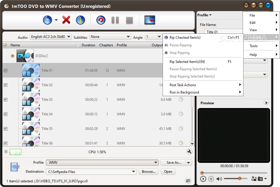Click the Stop toolbar icon
280x187 pixels.
coord(129,20)
